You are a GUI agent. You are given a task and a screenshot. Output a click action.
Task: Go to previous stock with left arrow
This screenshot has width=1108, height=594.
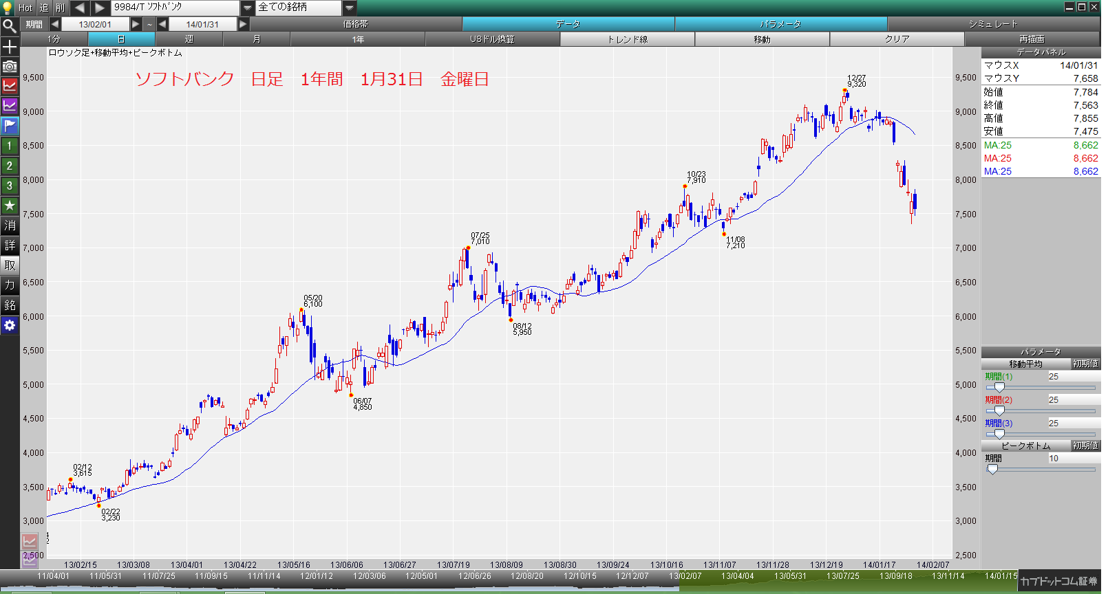tap(80, 8)
